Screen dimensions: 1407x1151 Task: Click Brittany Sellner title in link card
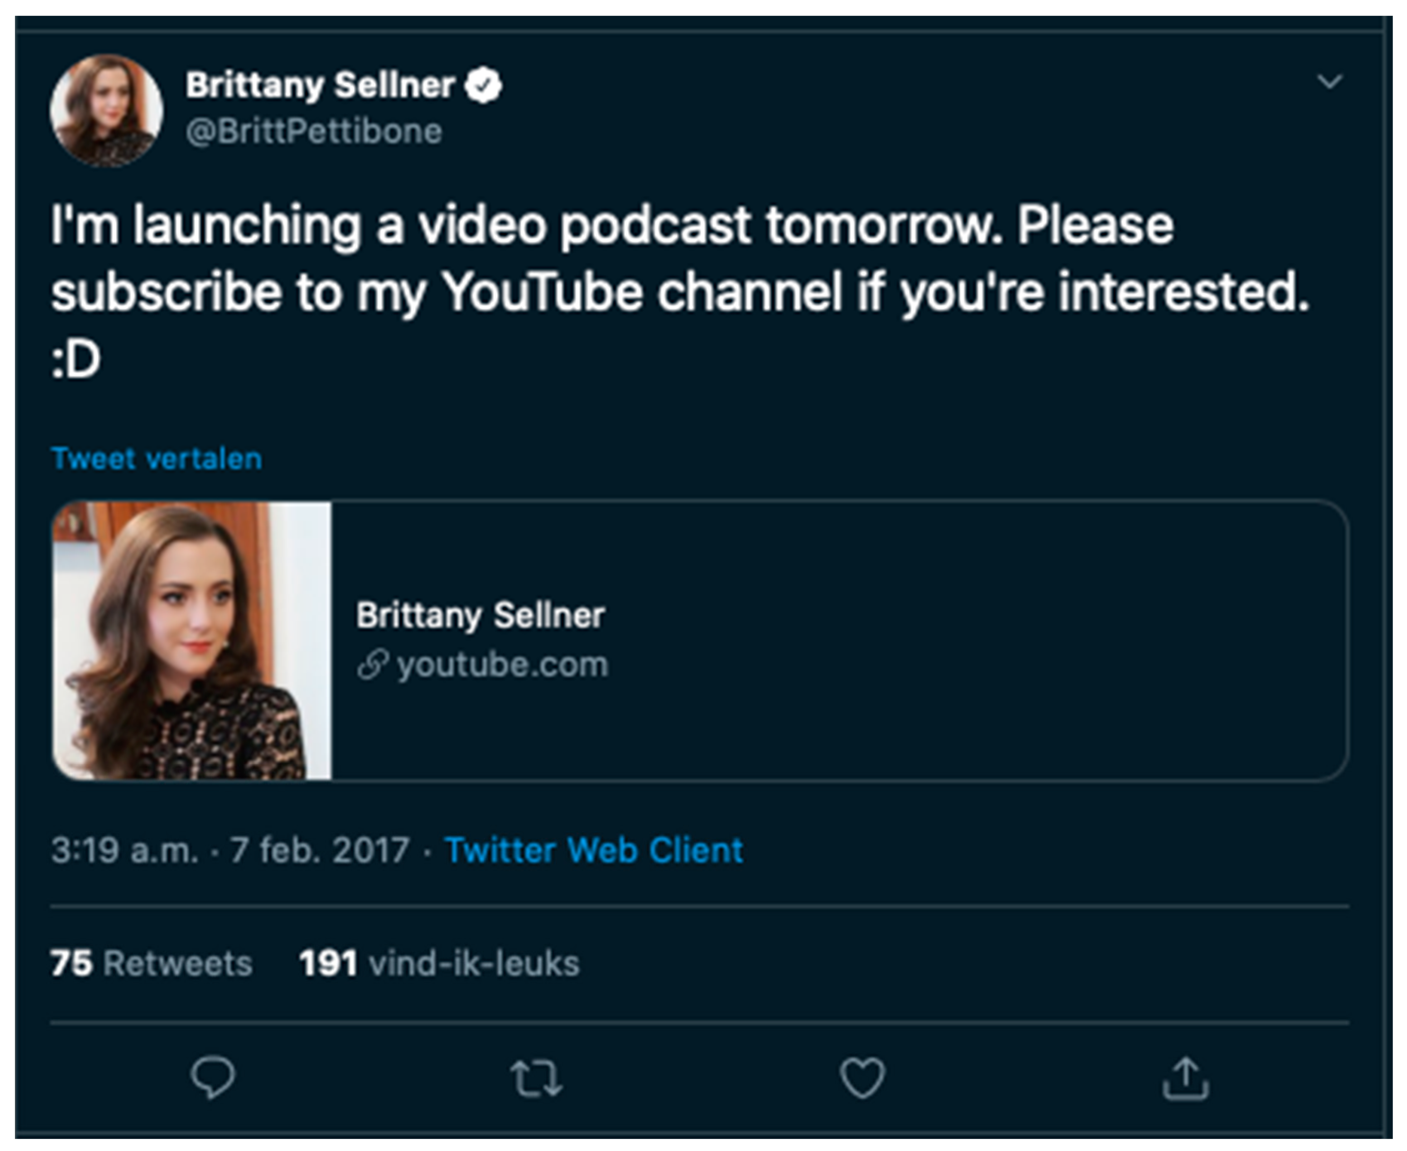click(x=481, y=615)
